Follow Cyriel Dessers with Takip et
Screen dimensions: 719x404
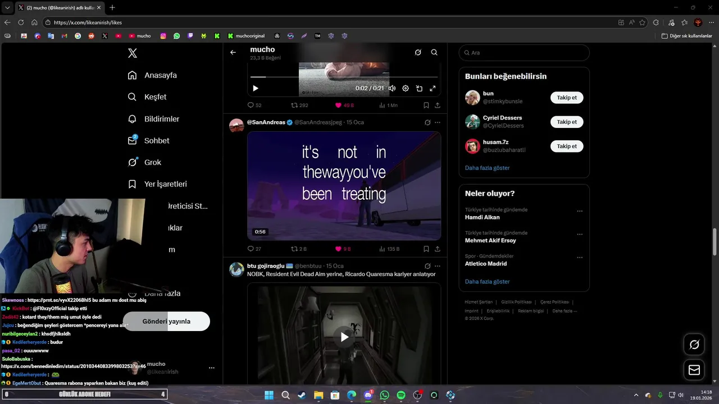(567, 122)
